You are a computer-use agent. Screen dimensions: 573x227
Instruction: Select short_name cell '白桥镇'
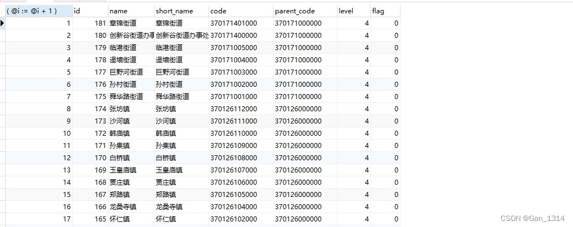coord(181,158)
